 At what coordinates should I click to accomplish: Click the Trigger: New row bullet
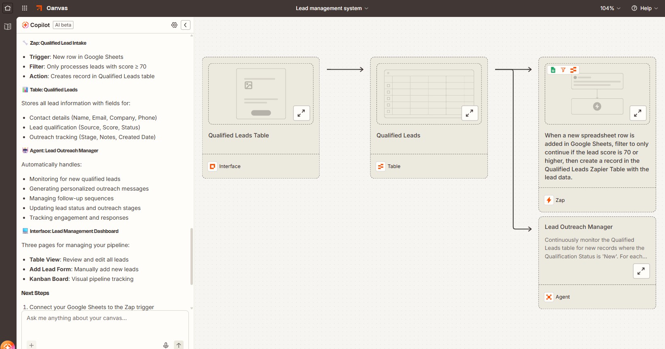76,57
